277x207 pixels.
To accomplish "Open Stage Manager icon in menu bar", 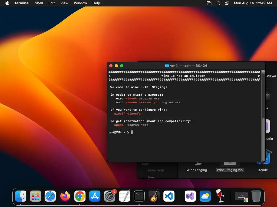I will [x=209, y=3].
